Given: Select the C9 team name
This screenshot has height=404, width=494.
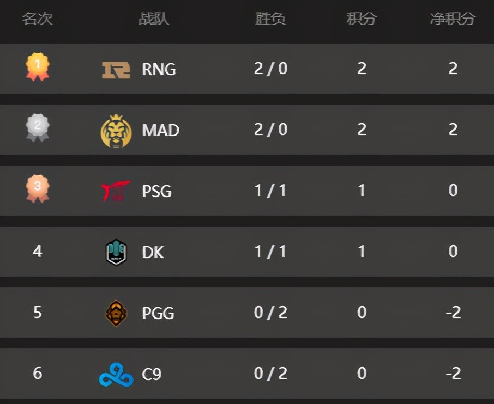Looking at the screenshot, I should (x=152, y=375).
